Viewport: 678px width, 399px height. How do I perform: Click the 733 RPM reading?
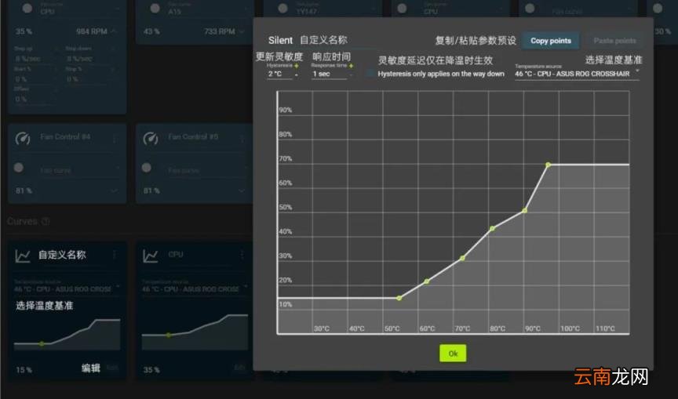point(219,31)
